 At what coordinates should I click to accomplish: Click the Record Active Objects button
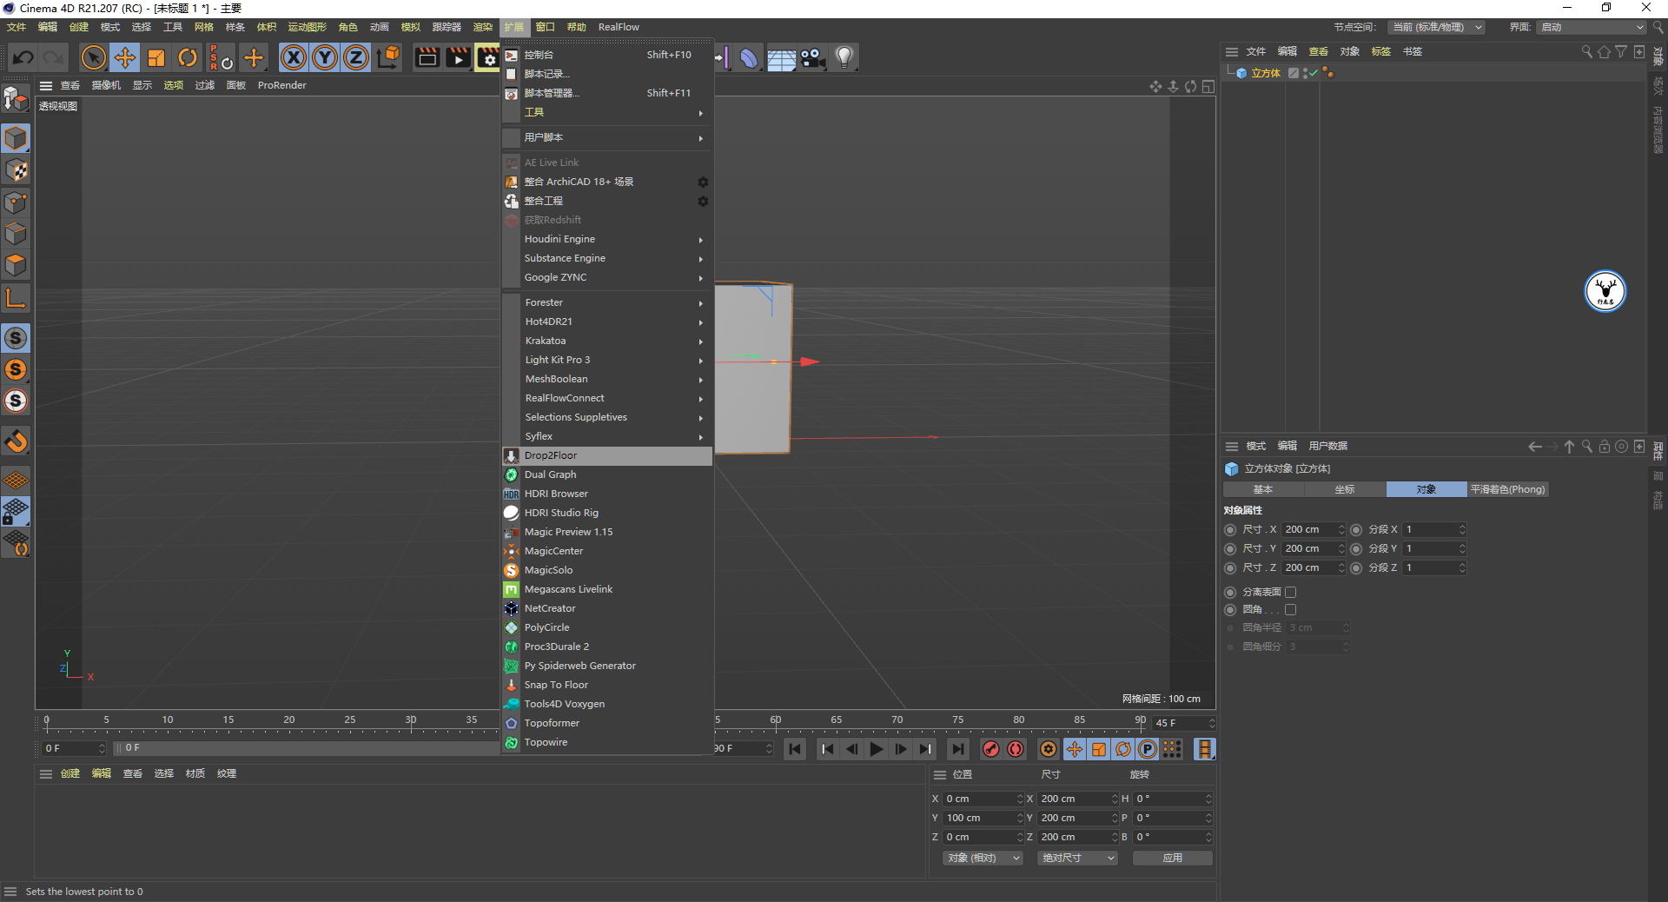coord(990,749)
